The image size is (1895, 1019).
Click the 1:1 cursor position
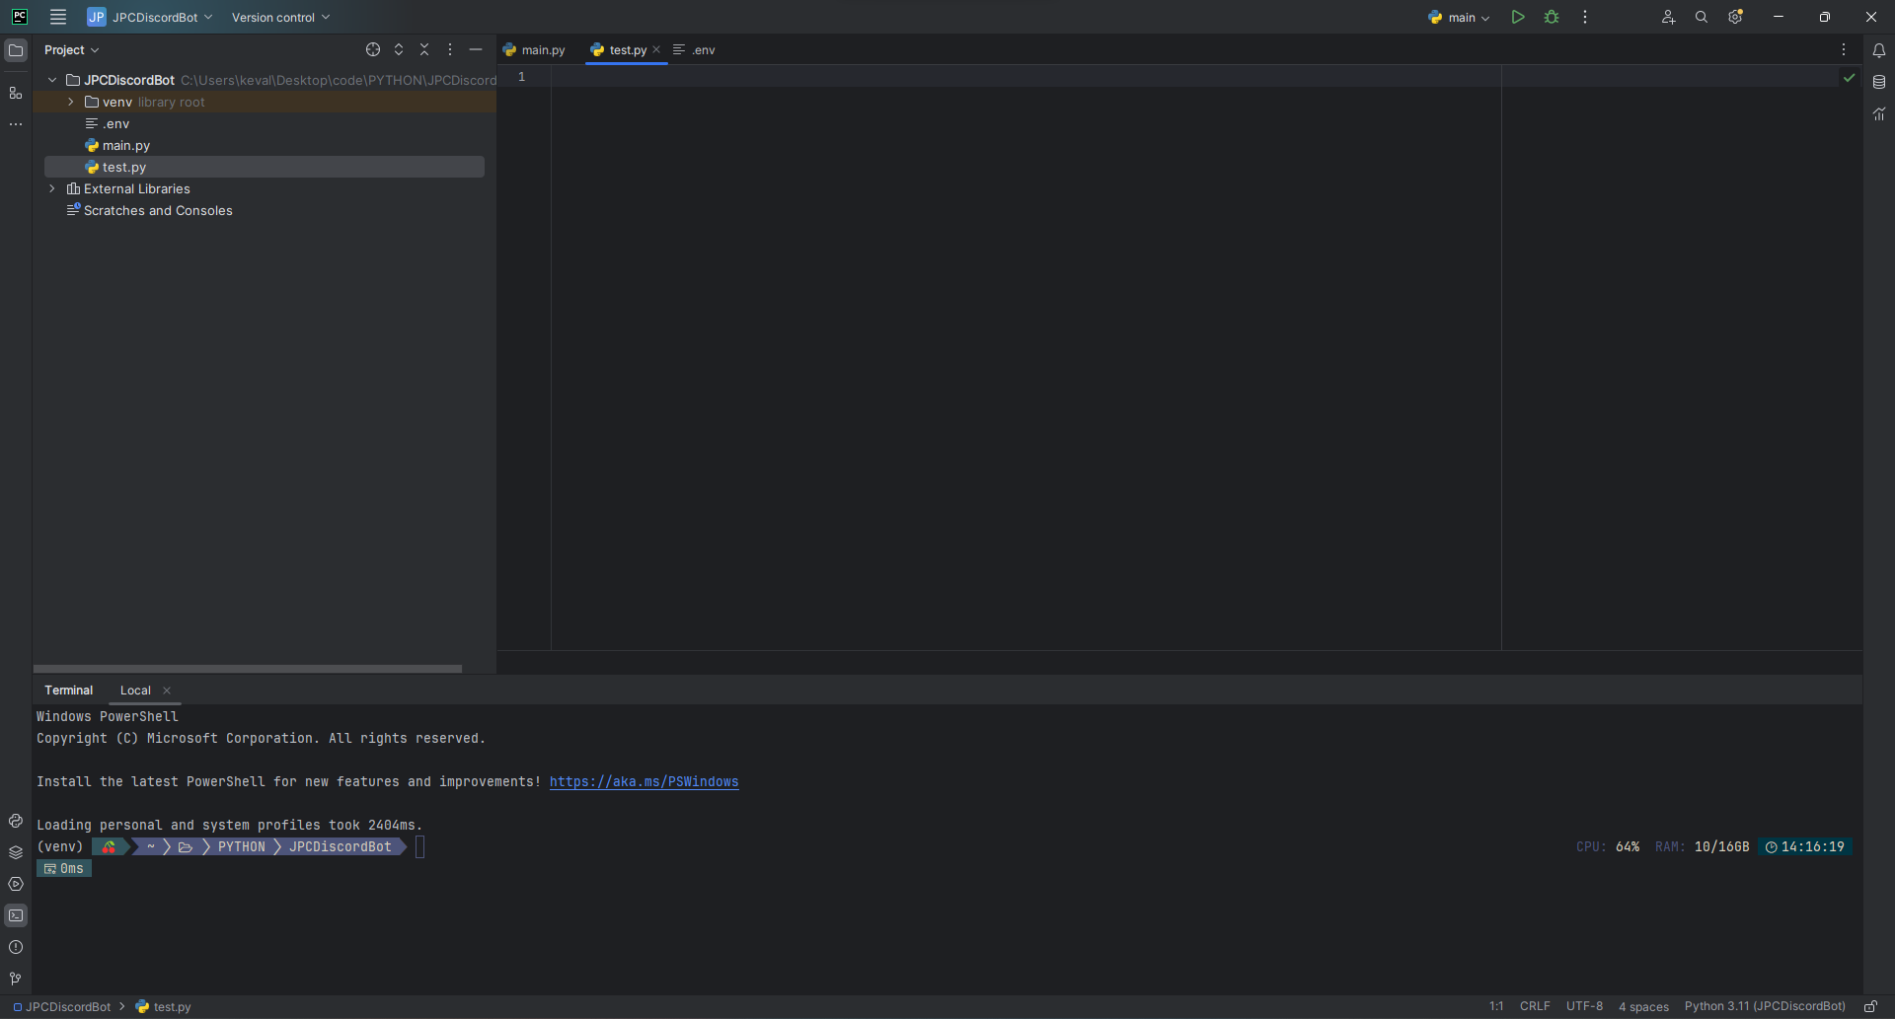click(1496, 1006)
